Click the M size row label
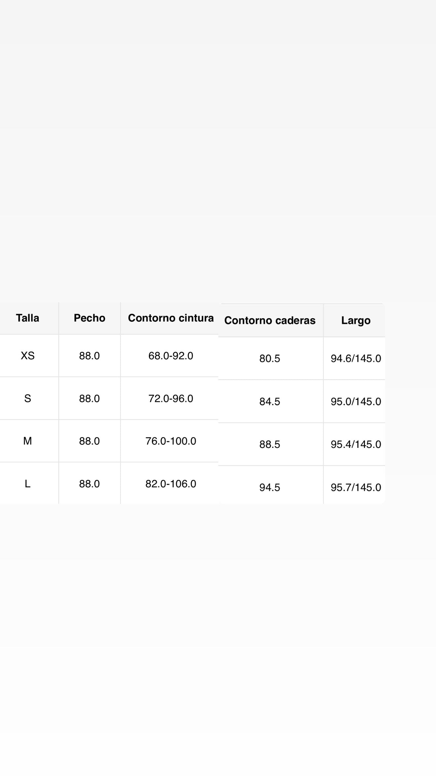This screenshot has width=436, height=776. pos(27,441)
